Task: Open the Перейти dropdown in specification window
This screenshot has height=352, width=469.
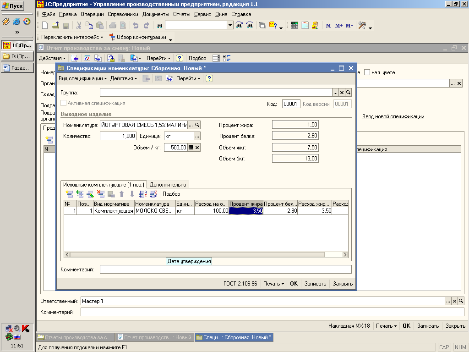Action: (x=188, y=78)
